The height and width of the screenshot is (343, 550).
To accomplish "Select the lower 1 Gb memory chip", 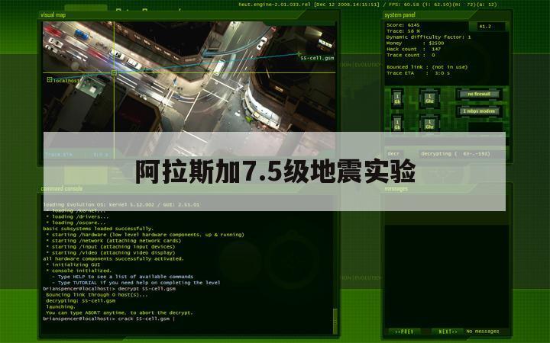I will pos(397,124).
